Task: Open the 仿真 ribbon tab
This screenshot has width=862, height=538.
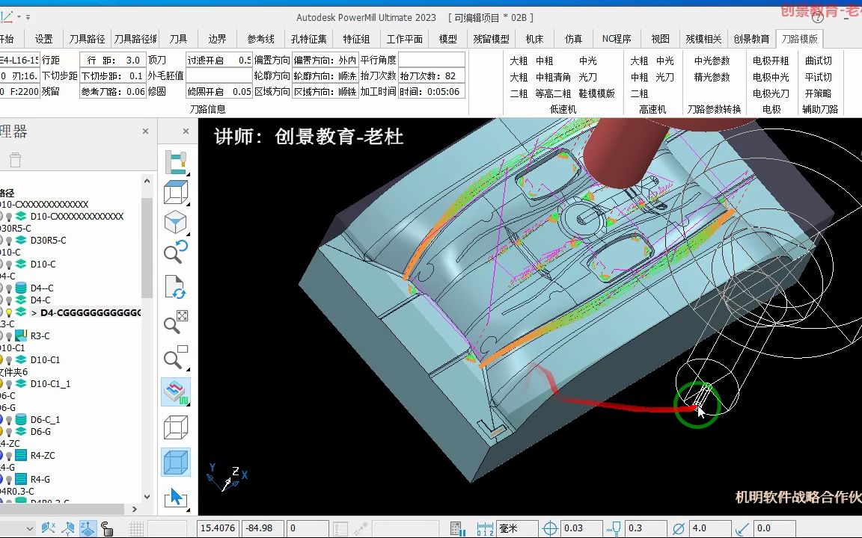Action: tap(573, 38)
